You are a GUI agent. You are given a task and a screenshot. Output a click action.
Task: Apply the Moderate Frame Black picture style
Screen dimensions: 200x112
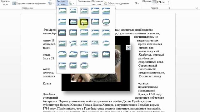[73, 32]
